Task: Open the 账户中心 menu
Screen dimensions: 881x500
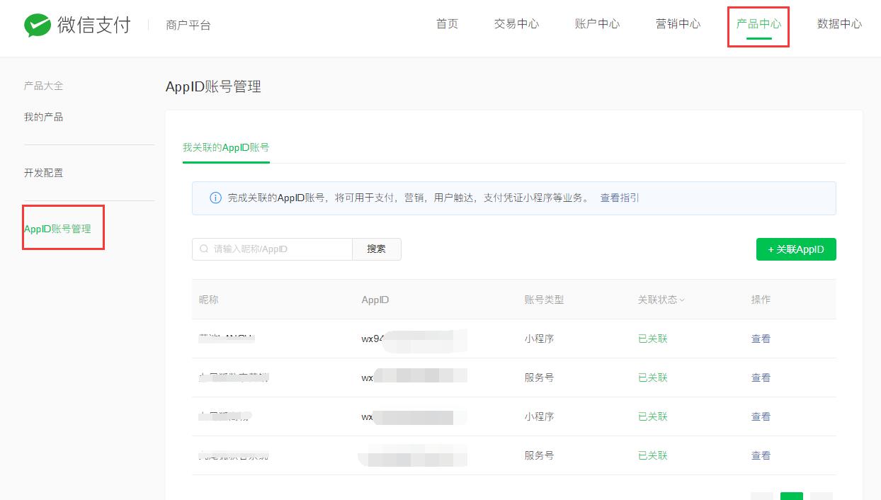Action: click(x=597, y=24)
